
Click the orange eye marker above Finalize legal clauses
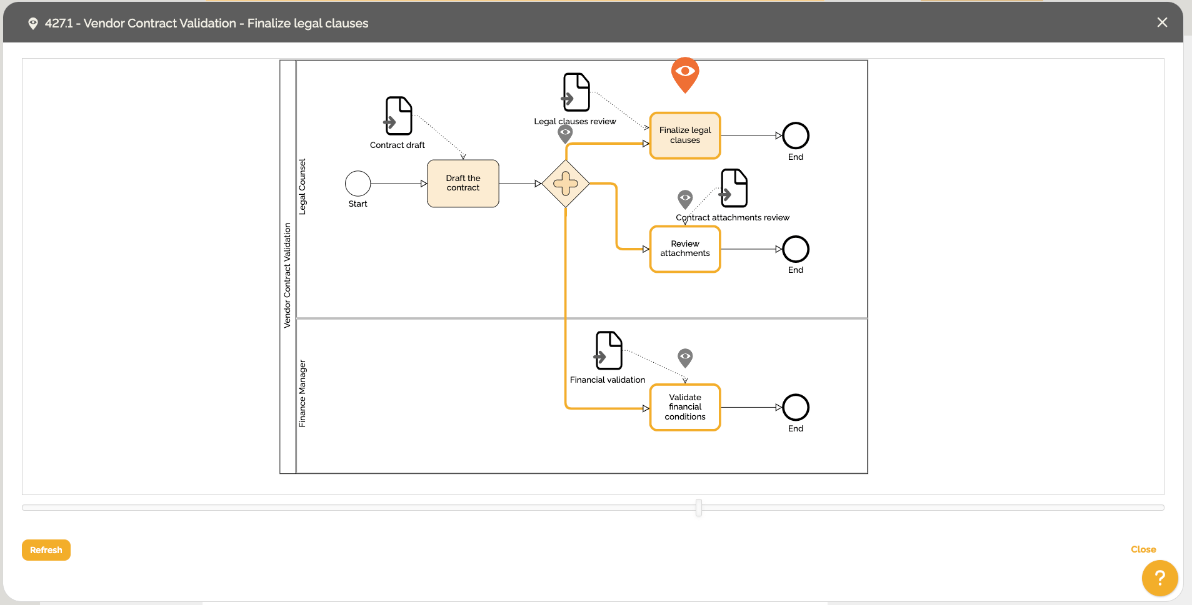tap(685, 72)
